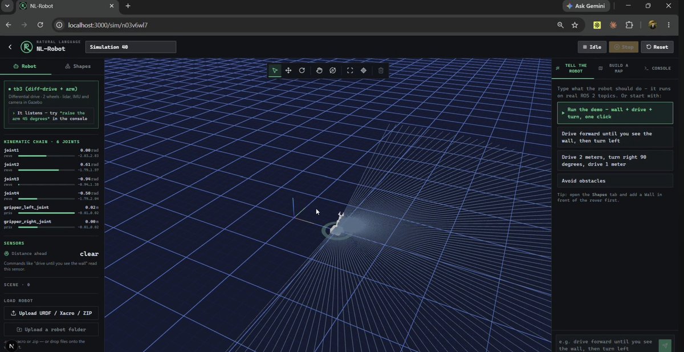Click the NL-Robot logo icon

click(26, 47)
